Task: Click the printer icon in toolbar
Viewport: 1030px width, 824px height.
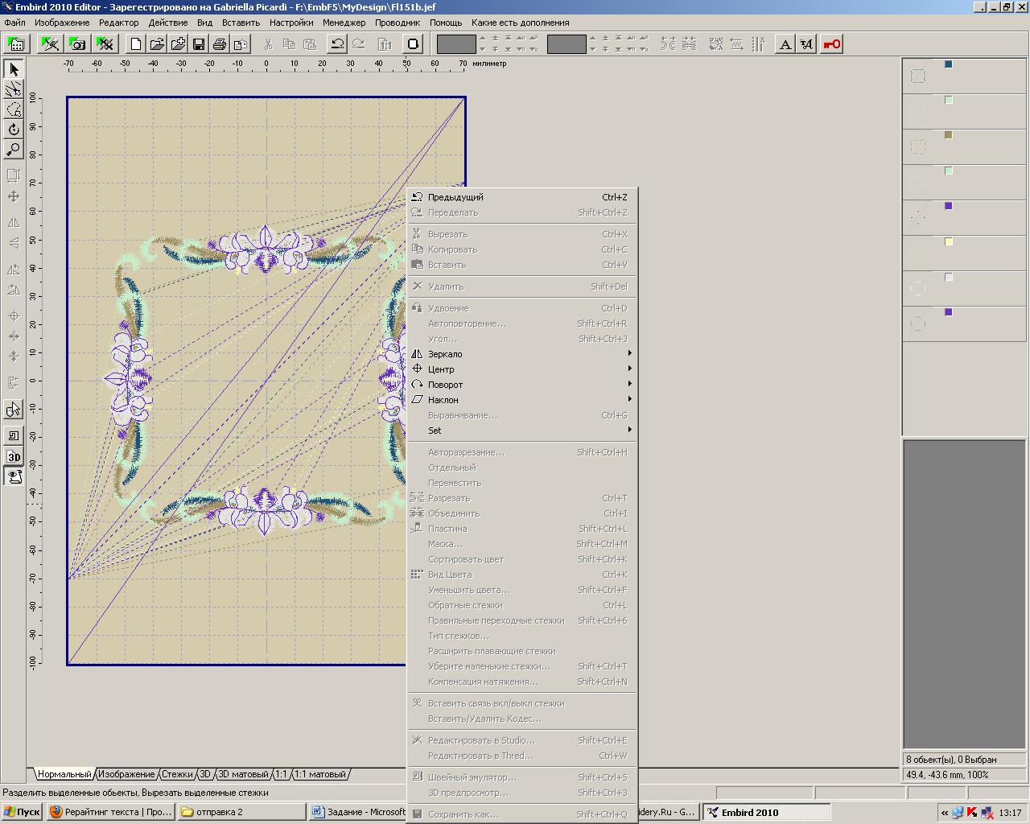Action: click(220, 43)
